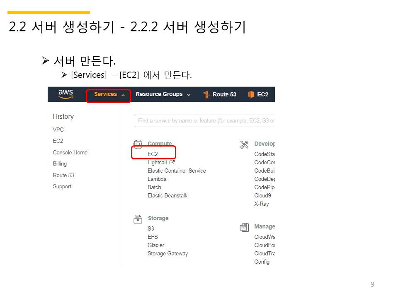The height and width of the screenshot is (298, 398).
Task: Click the Services dropdown arrow
Action: pyautogui.click(x=123, y=95)
